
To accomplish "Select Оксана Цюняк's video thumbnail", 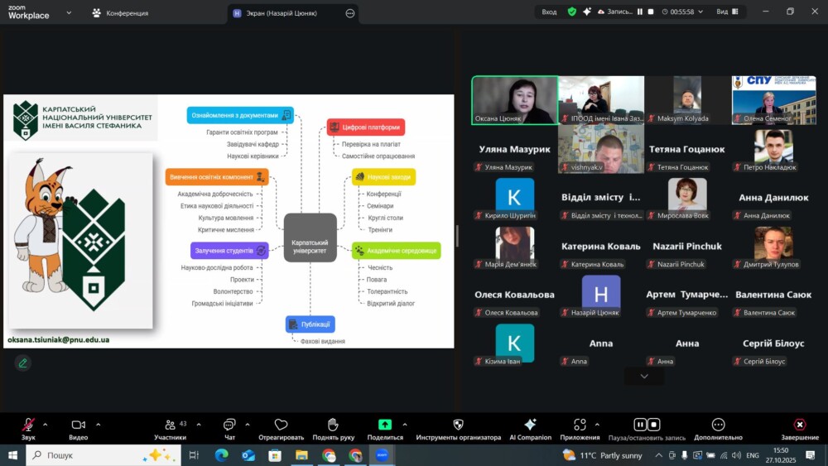I will (x=514, y=100).
